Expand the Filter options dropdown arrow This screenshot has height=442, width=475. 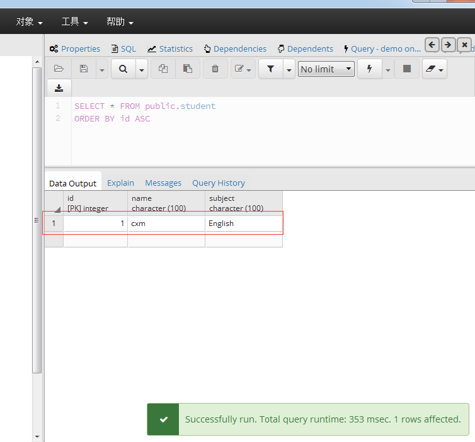[289, 70]
